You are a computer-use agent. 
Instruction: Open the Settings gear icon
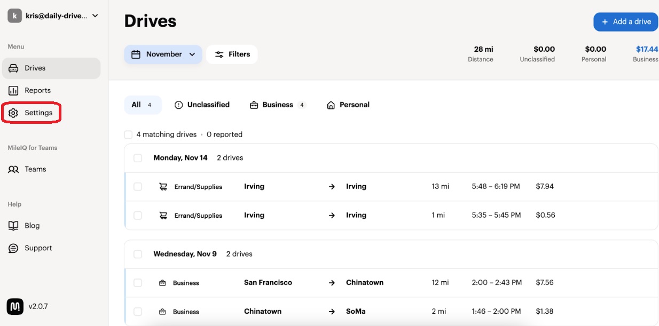tap(13, 113)
